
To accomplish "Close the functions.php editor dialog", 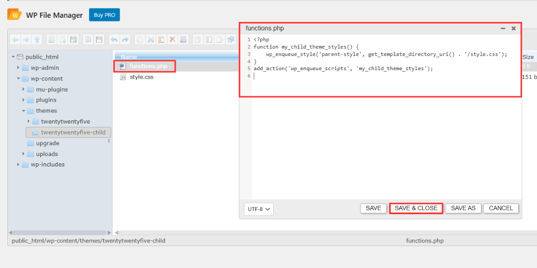I will pyautogui.click(x=513, y=28).
